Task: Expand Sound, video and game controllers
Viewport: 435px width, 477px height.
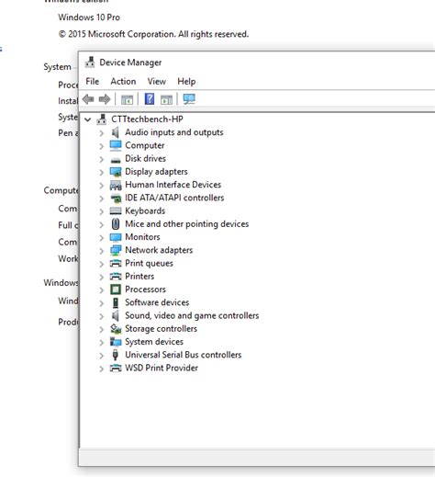Action: coord(101,316)
